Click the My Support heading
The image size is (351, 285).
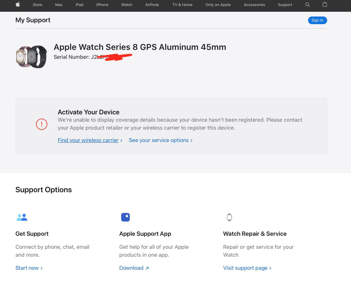(x=33, y=20)
